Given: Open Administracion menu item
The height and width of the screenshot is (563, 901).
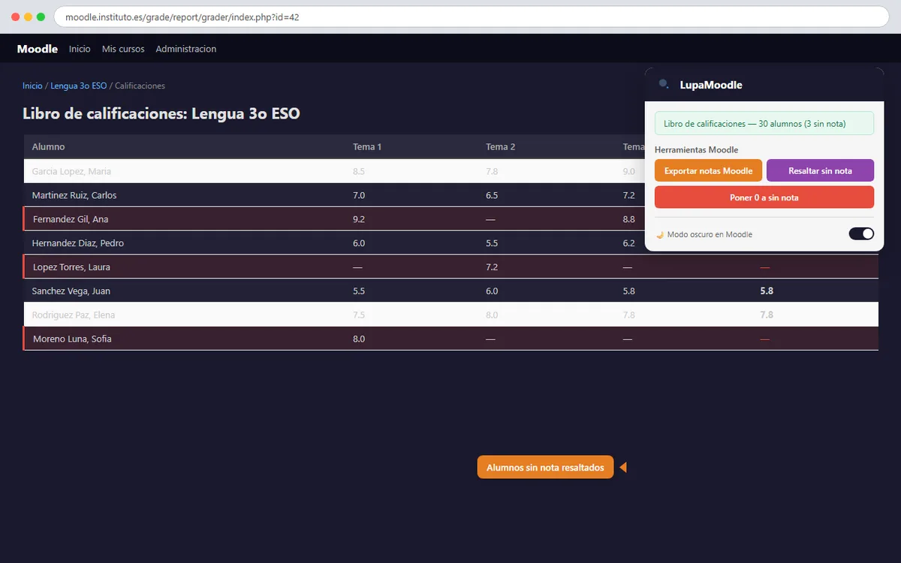Looking at the screenshot, I should pos(186,49).
